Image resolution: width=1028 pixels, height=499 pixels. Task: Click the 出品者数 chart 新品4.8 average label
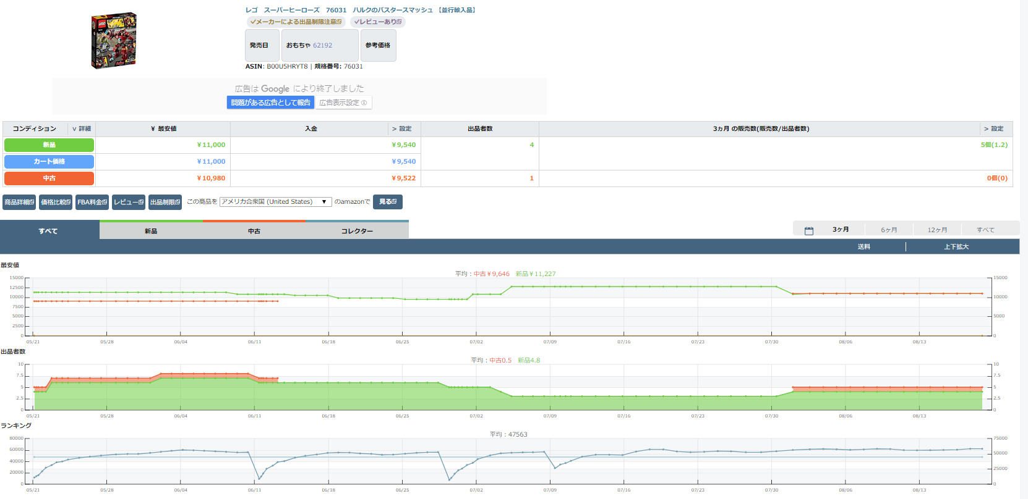pyautogui.click(x=529, y=360)
